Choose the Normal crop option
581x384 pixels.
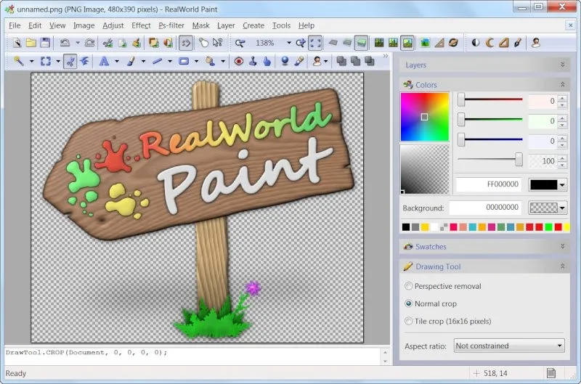click(x=408, y=303)
